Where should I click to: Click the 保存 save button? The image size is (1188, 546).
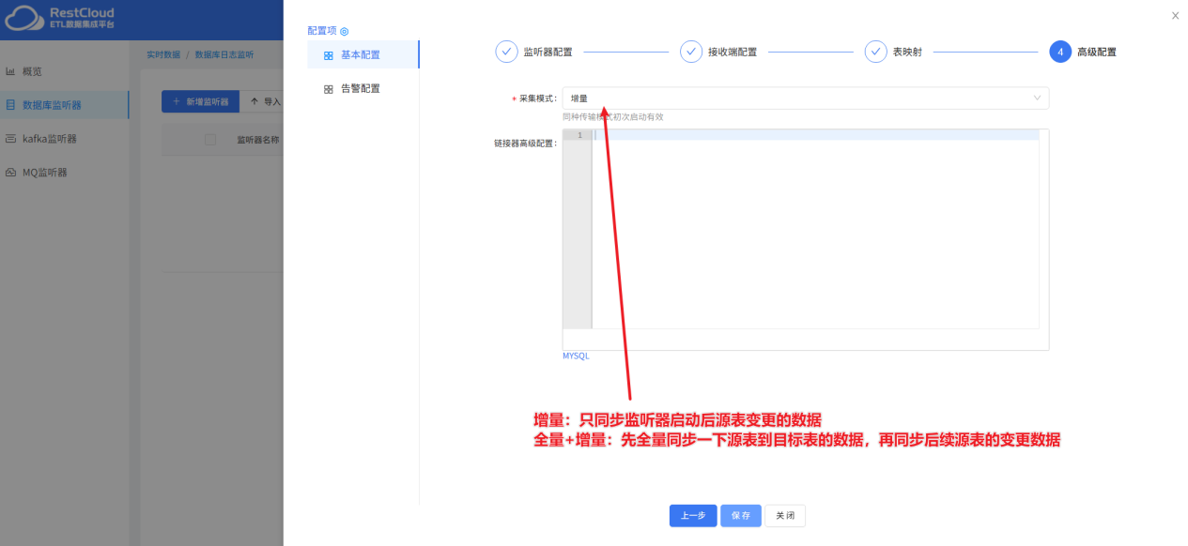741,515
